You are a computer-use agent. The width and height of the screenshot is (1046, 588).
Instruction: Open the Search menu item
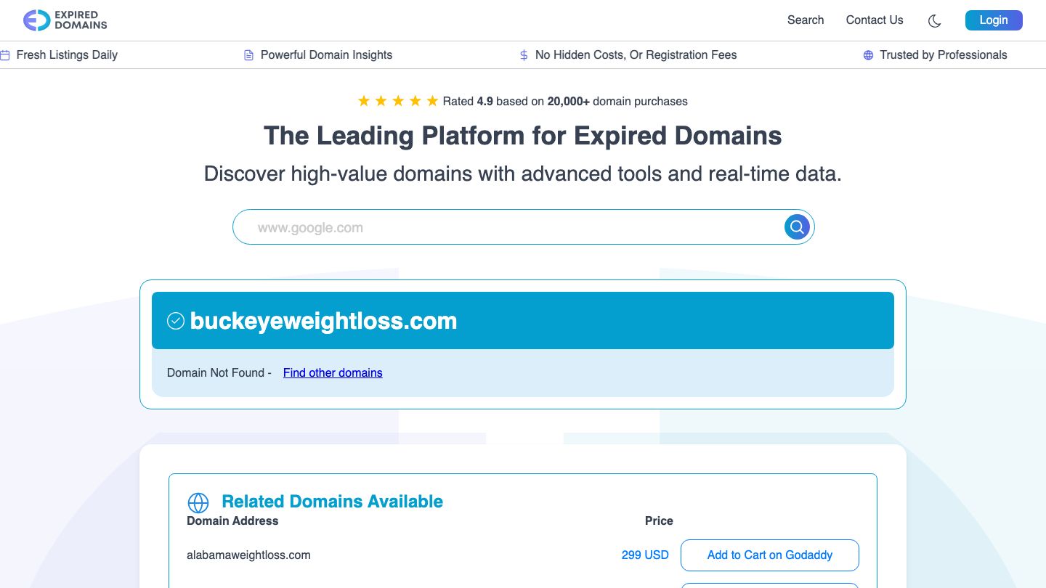click(806, 20)
